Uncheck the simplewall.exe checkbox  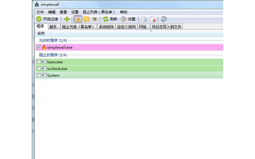(x=39, y=47)
